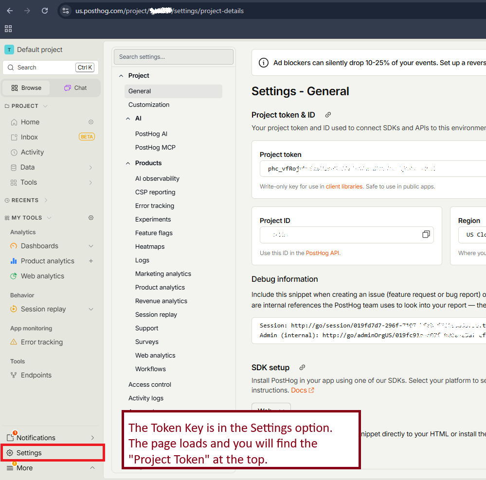Click the browser address bar URL
The image size is (486, 480).
[159, 11]
